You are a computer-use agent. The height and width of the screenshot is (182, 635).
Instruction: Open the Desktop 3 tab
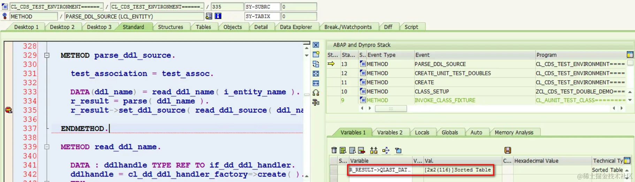point(99,27)
